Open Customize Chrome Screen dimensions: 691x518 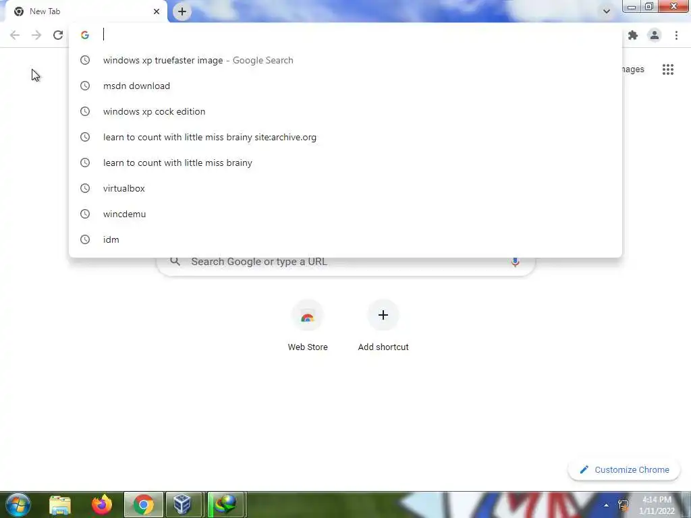pos(624,469)
